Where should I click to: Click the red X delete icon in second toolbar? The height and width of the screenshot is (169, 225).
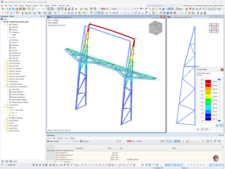pyautogui.click(x=190, y=13)
